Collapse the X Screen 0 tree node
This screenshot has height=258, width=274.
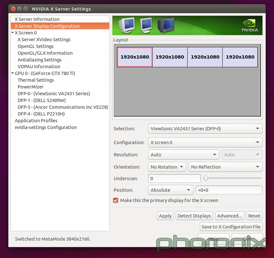point(13,33)
